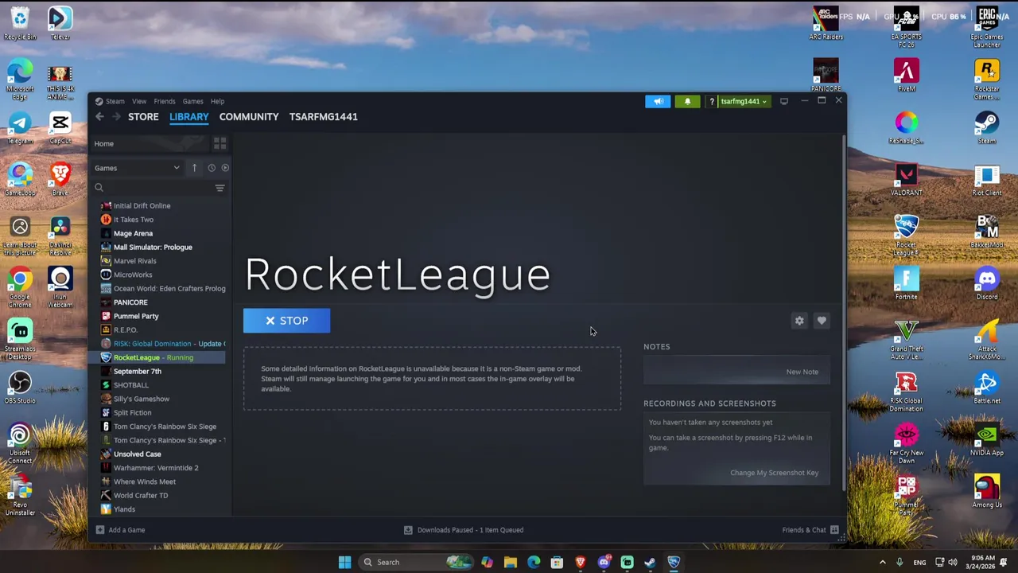This screenshot has height=573, width=1018.
Task: Open the VALORANT desktop icon
Action: (907, 179)
